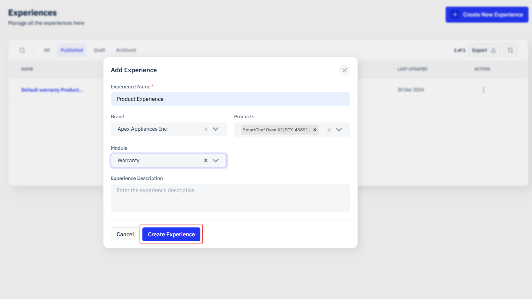532x299 pixels.
Task: Switch to the Archived tab
Action: [x=126, y=50]
